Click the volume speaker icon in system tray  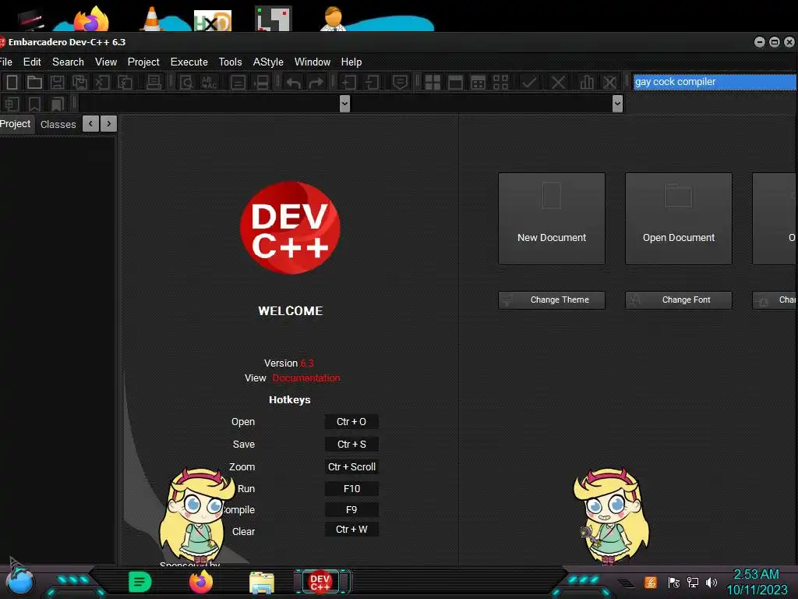(711, 582)
